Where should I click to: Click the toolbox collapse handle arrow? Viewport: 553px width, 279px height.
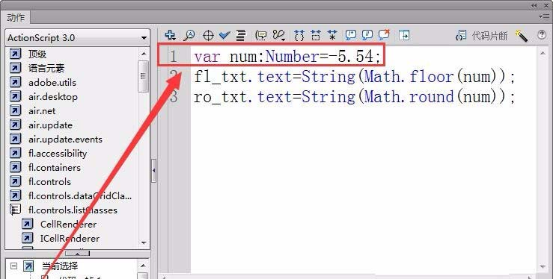153,170
